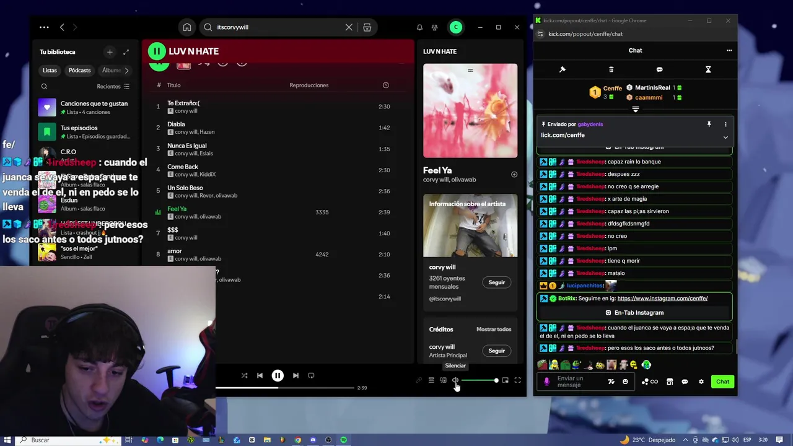Click the speech bubble icon in chat toolbar
The height and width of the screenshot is (446, 793).
(659, 69)
